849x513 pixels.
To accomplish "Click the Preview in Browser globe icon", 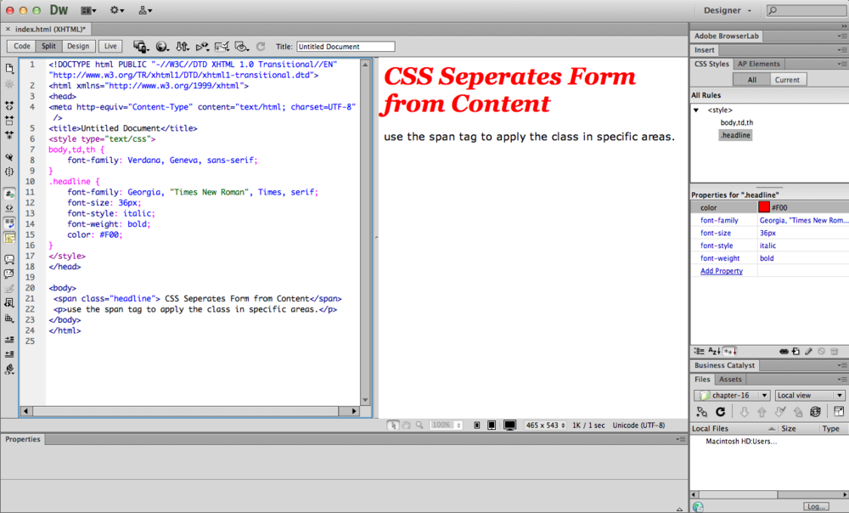I will (x=161, y=47).
